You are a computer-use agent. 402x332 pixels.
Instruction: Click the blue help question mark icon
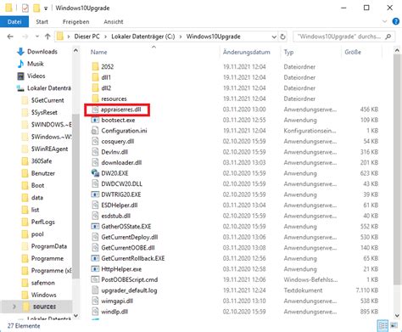(396, 21)
